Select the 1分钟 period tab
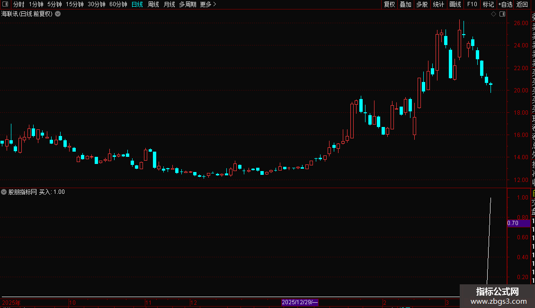Viewport: 535px width, 308px height. point(36,4)
